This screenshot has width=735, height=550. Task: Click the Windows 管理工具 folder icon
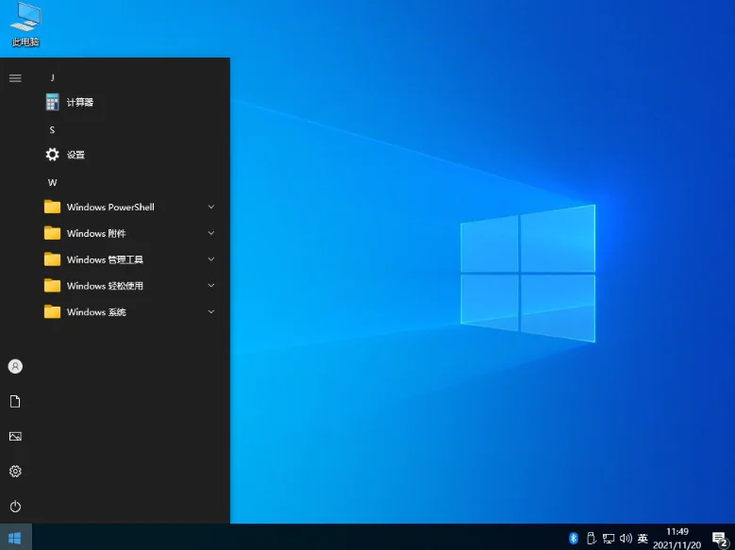(x=52, y=259)
